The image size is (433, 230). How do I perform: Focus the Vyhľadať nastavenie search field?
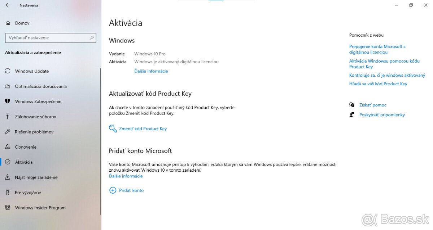point(47,38)
